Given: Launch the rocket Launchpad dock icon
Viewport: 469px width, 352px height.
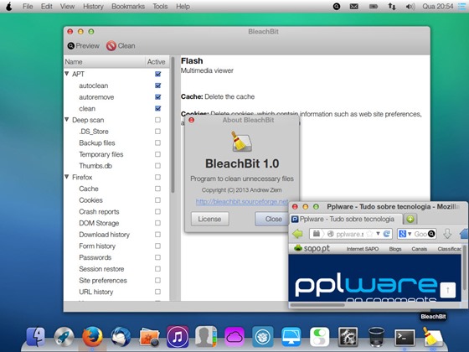Looking at the screenshot, I should (64, 337).
